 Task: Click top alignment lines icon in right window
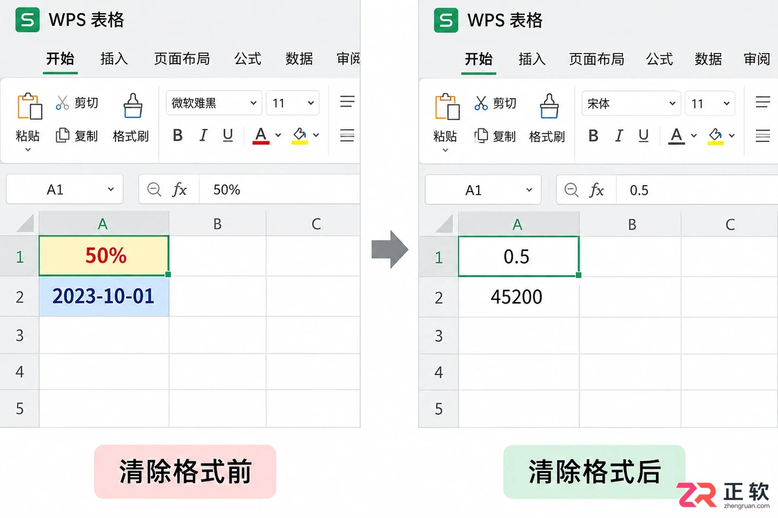pyautogui.click(x=763, y=102)
